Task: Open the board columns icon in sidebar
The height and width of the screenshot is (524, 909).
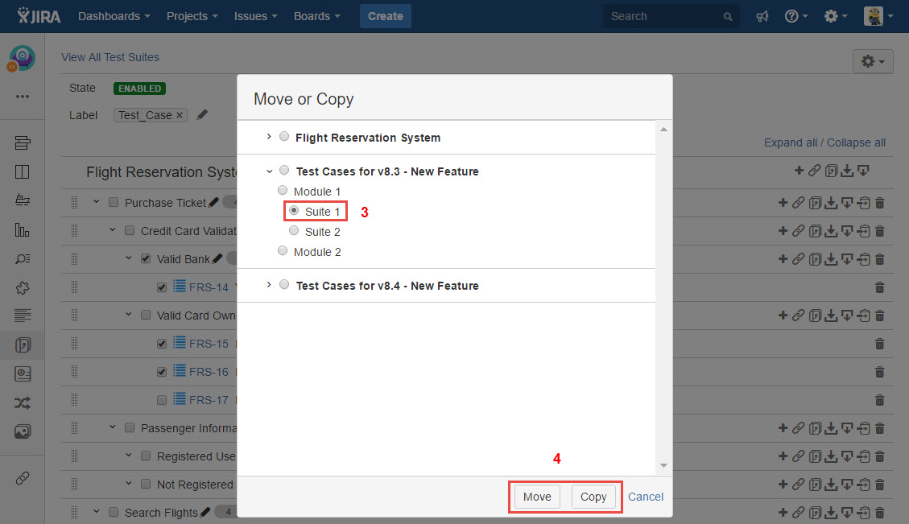Action: click(x=23, y=171)
